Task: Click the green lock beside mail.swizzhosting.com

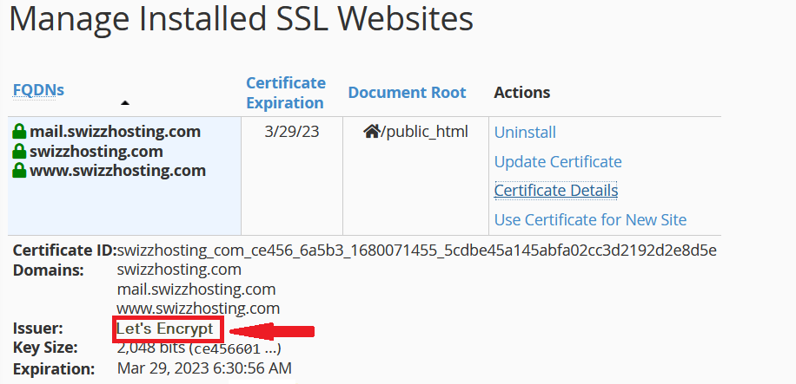Action: pos(19,132)
